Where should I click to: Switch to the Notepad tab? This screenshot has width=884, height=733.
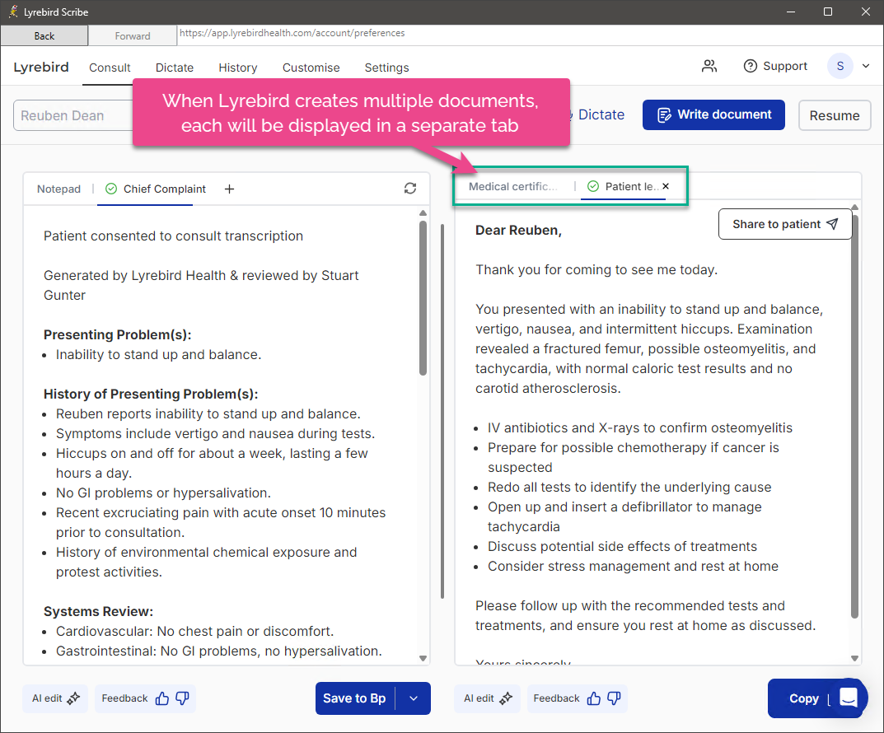coord(58,189)
